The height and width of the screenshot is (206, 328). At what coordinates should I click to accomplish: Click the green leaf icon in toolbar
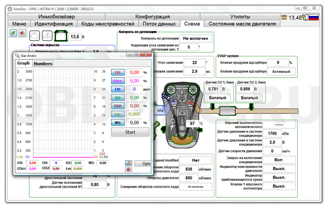click(13, 32)
